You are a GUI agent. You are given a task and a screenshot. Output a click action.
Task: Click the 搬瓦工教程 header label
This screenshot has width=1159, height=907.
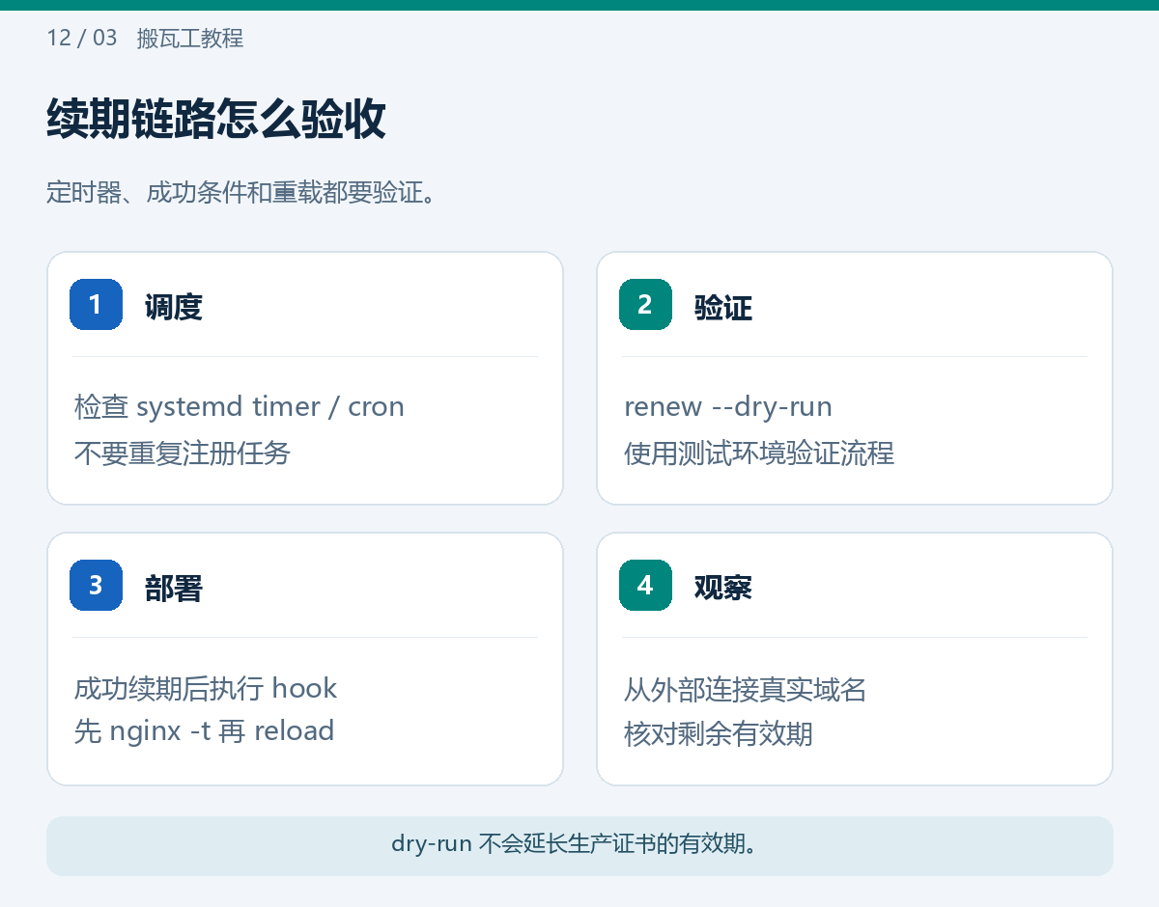click(190, 39)
